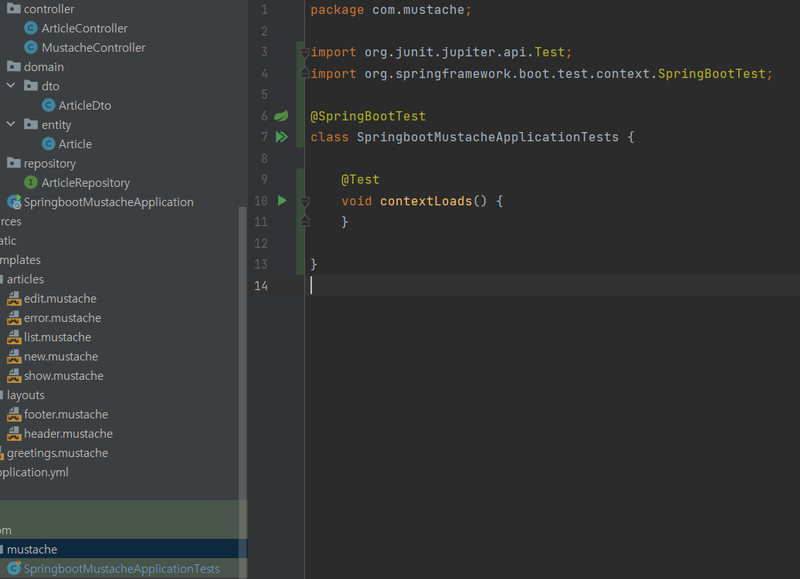Click the list.mustache file icon

point(14,337)
